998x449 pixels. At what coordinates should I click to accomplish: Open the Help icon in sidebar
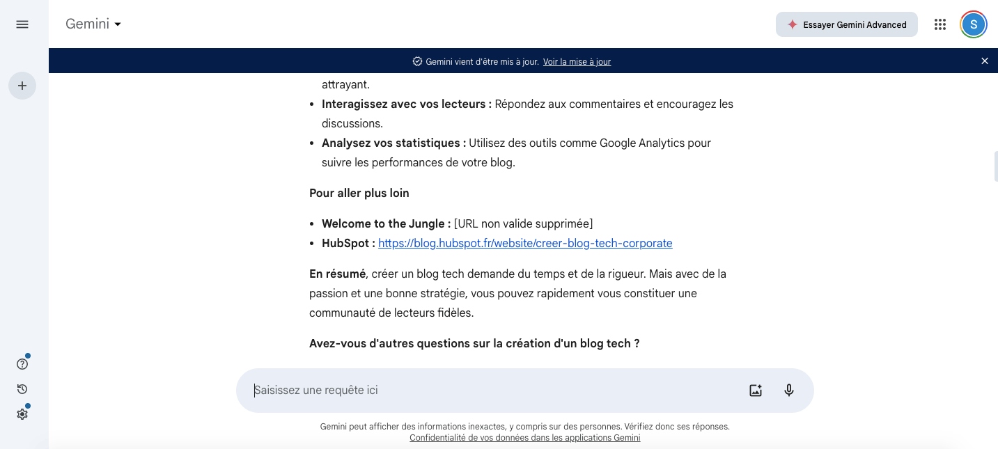click(22, 364)
